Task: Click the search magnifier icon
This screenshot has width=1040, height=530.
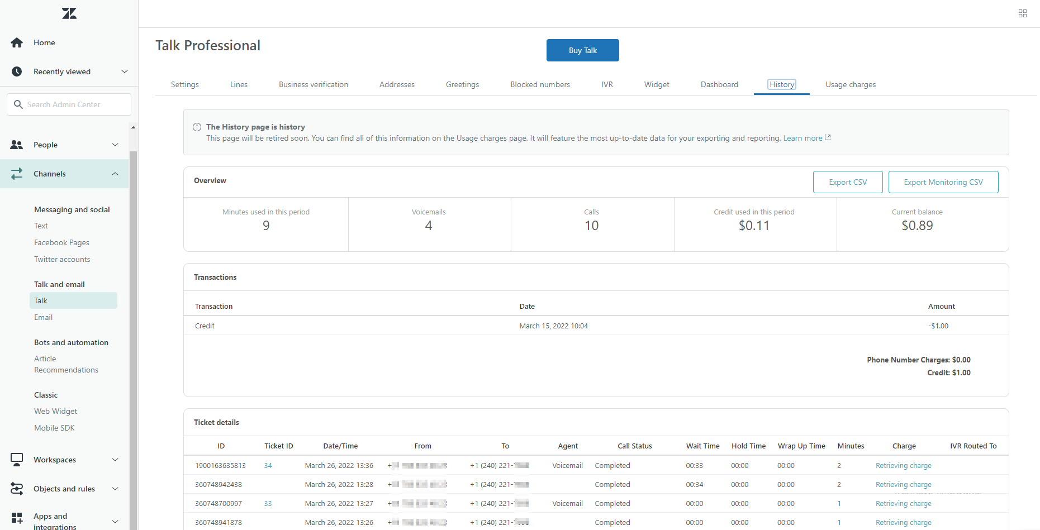Action: click(x=18, y=104)
